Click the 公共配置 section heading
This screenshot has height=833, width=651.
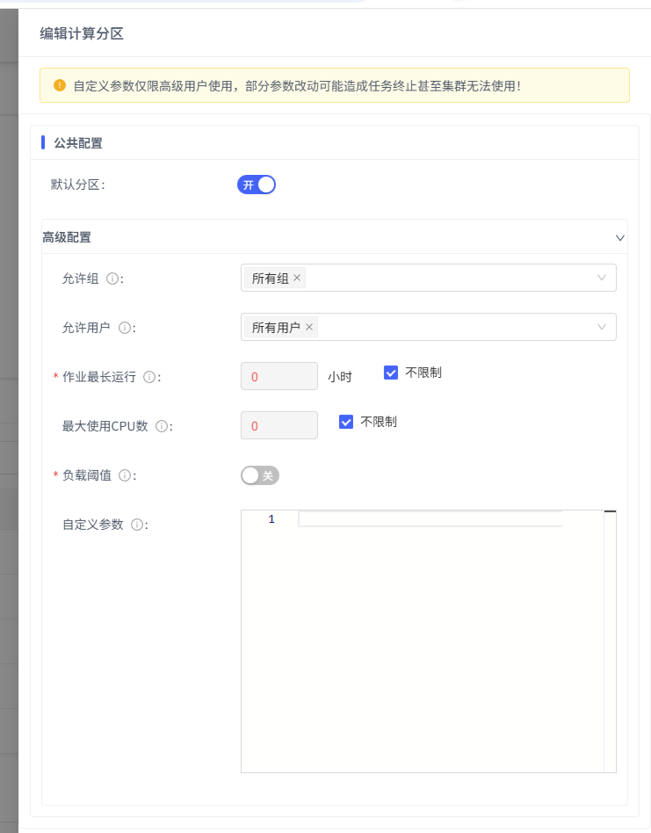tap(78, 143)
